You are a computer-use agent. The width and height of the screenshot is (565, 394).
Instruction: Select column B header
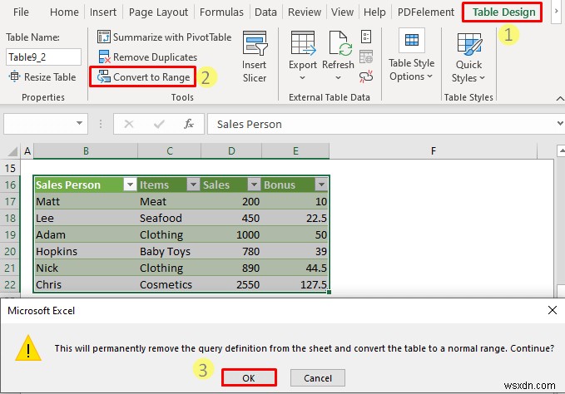pyautogui.click(x=86, y=150)
